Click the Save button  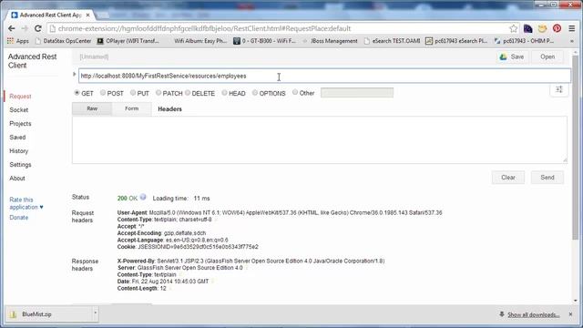click(512, 56)
